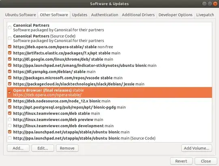Select the teamviewer deb development row
The height and width of the screenshot is (166, 219).
pyautogui.click(x=109, y=126)
